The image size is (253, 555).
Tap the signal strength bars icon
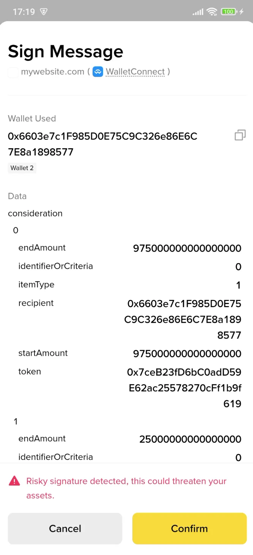tap(198, 11)
